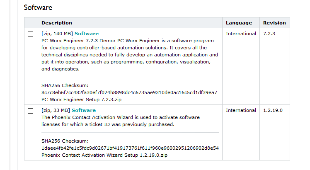Open the Software link for the 140 MB zip
The height and width of the screenshot is (170, 310).
87,34
